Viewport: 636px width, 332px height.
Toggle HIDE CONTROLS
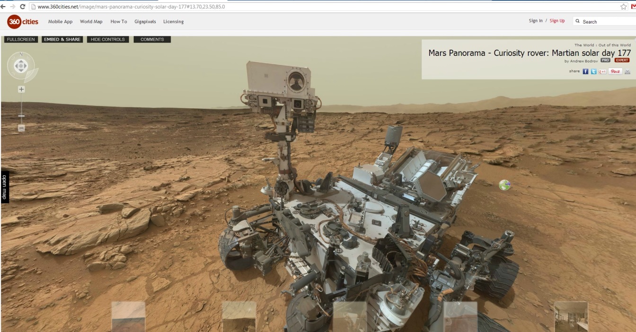click(x=108, y=39)
